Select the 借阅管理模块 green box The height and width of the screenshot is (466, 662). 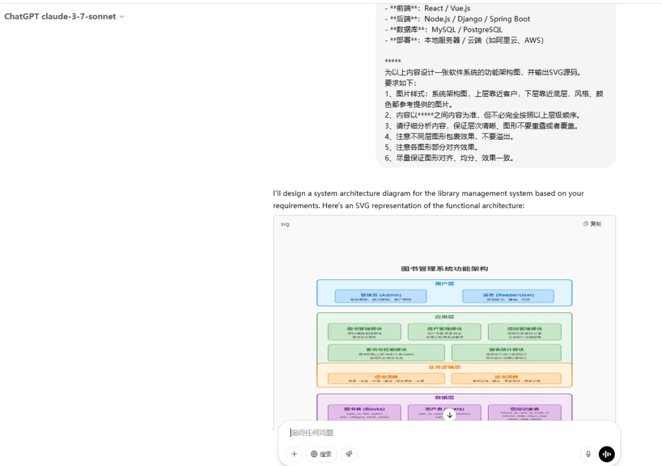pyautogui.click(x=524, y=332)
